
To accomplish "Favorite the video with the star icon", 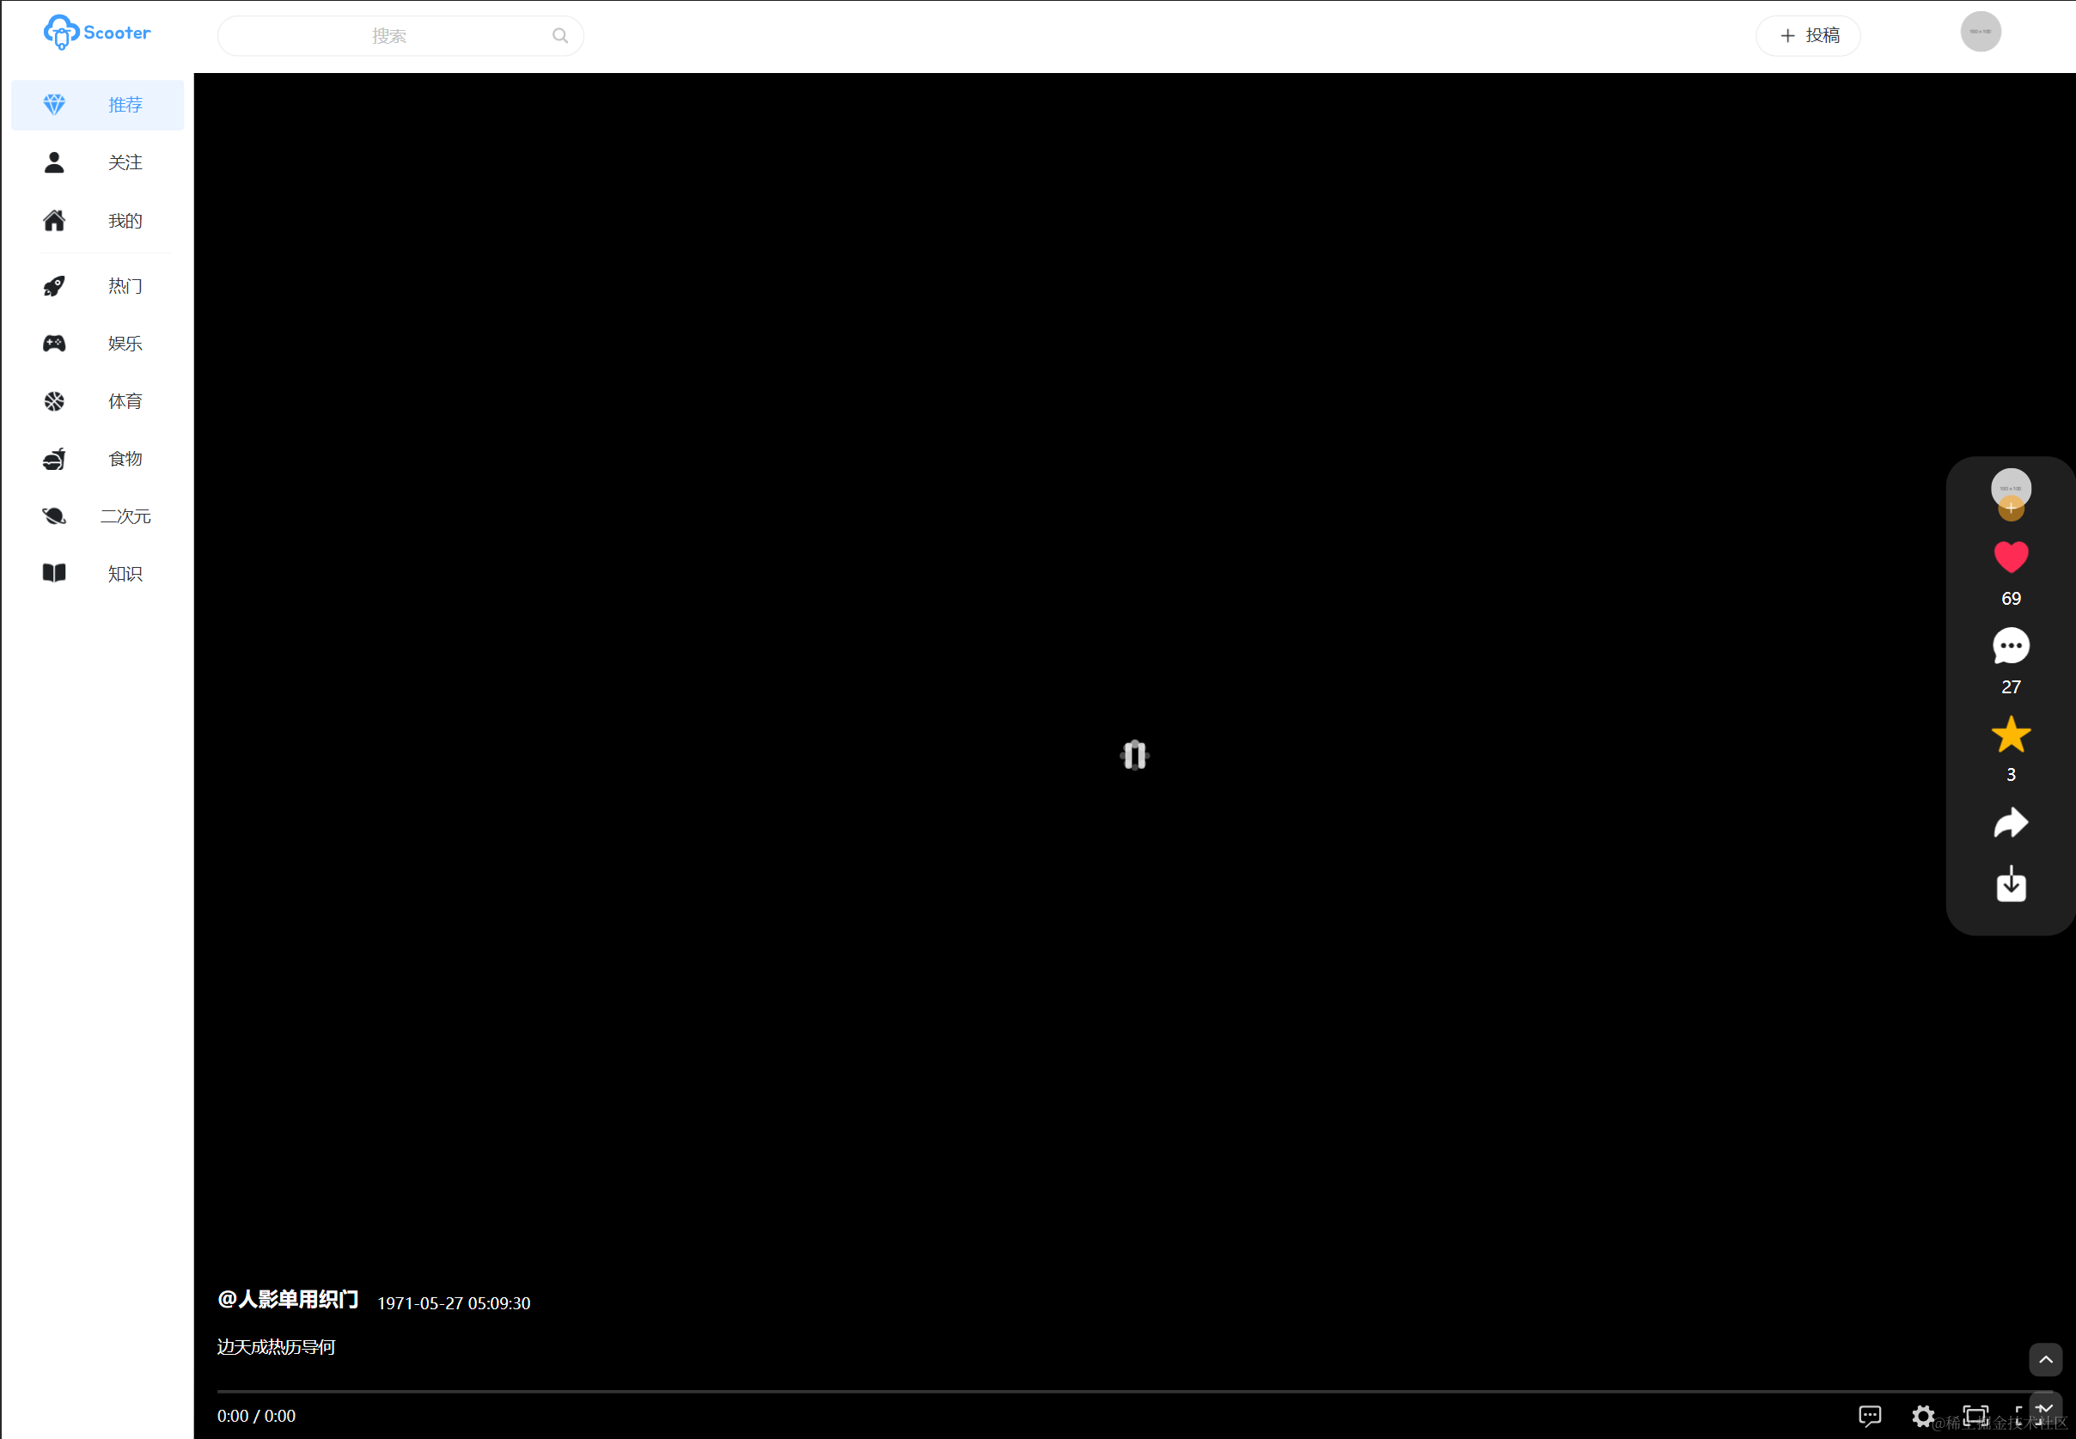I will (x=2010, y=735).
